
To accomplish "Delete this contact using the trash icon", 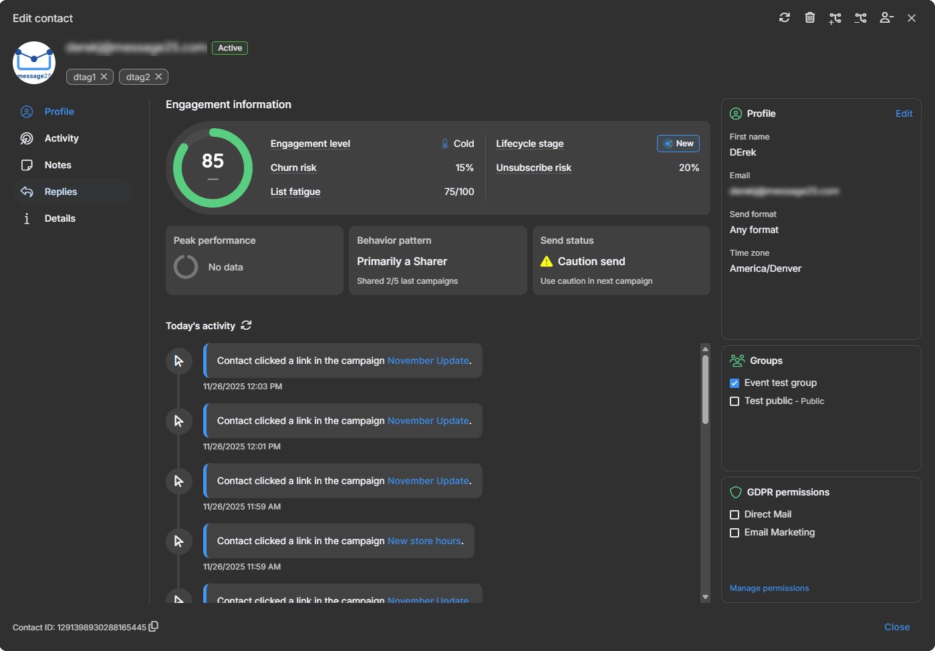I will pyautogui.click(x=809, y=17).
